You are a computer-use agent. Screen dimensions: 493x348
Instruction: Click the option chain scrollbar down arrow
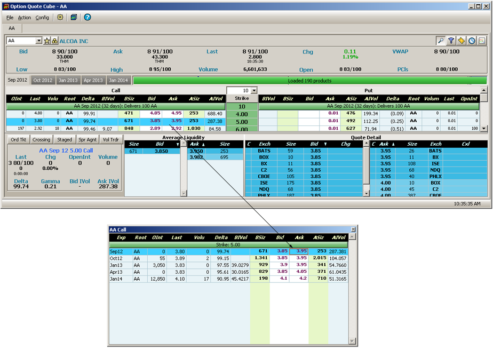coord(483,129)
